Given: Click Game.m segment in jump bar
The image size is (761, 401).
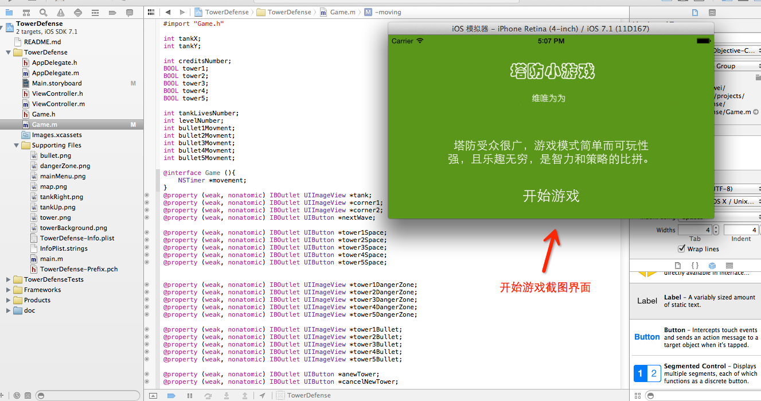Looking at the screenshot, I should coord(338,12).
